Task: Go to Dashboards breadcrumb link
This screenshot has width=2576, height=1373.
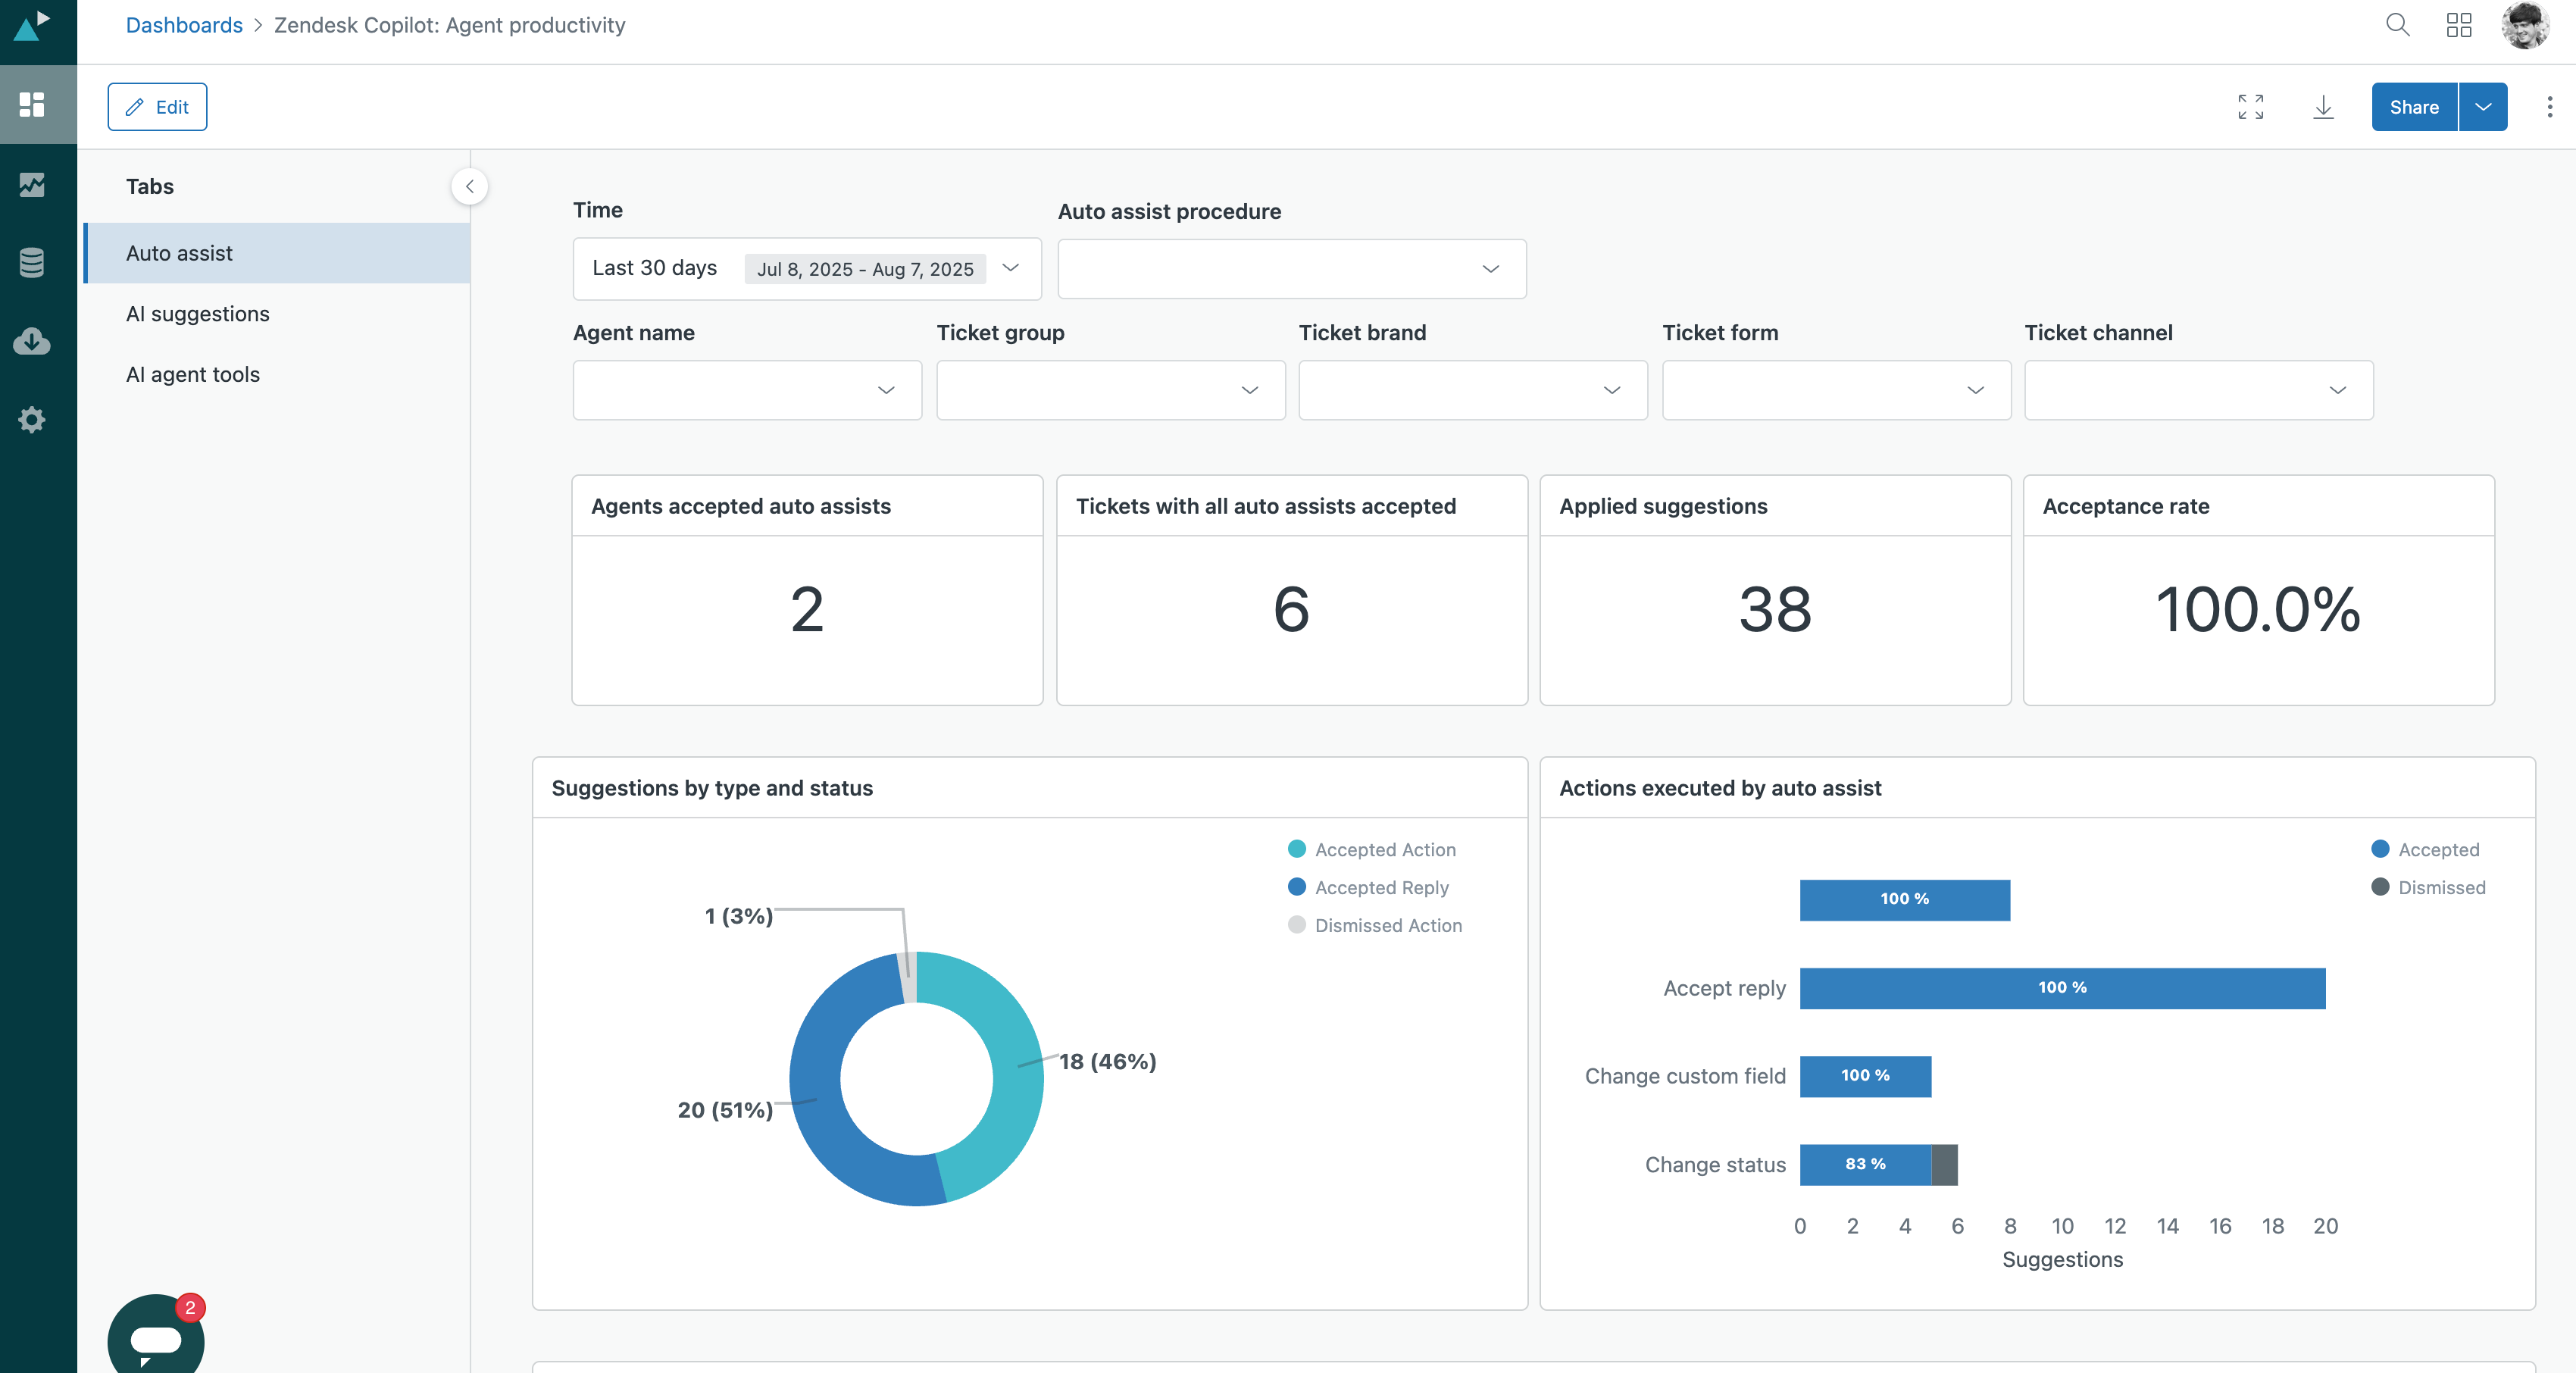Action: tap(184, 25)
